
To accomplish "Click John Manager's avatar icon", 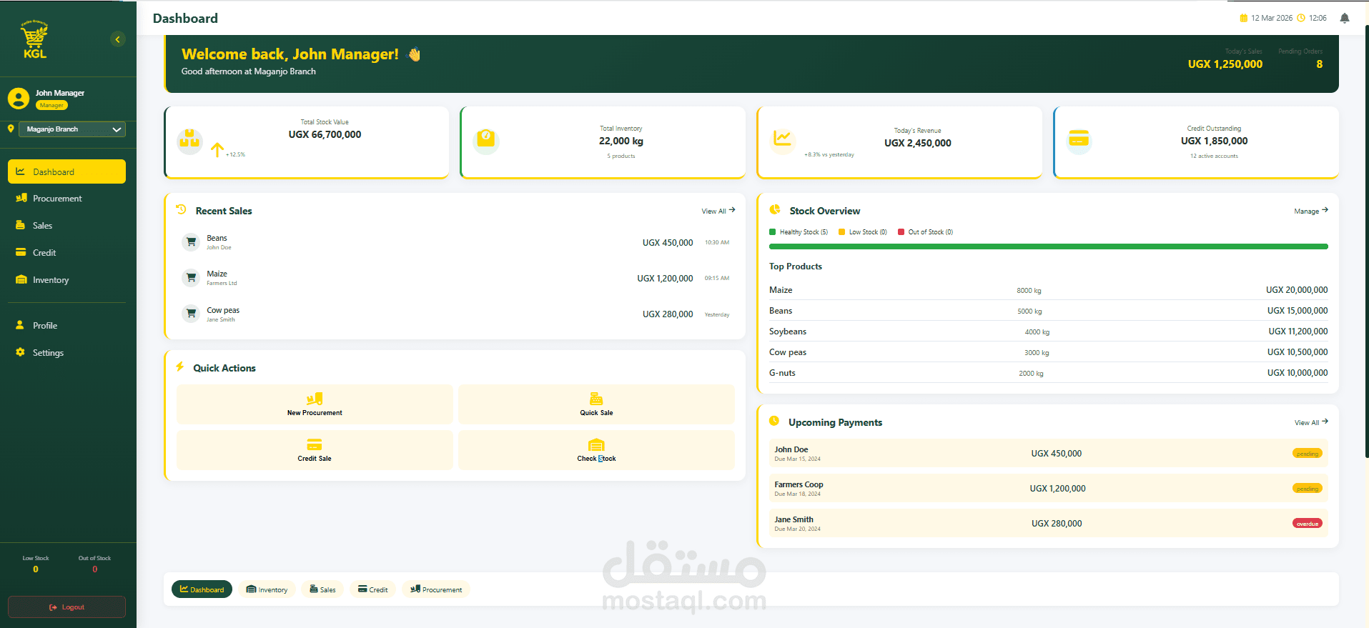I will pyautogui.click(x=19, y=99).
